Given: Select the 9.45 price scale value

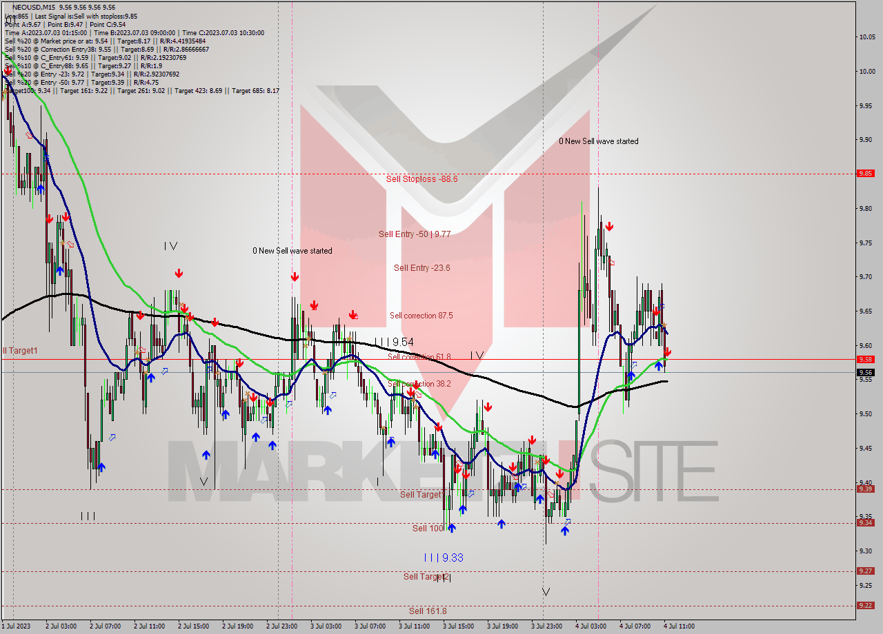Looking at the screenshot, I should [865, 448].
